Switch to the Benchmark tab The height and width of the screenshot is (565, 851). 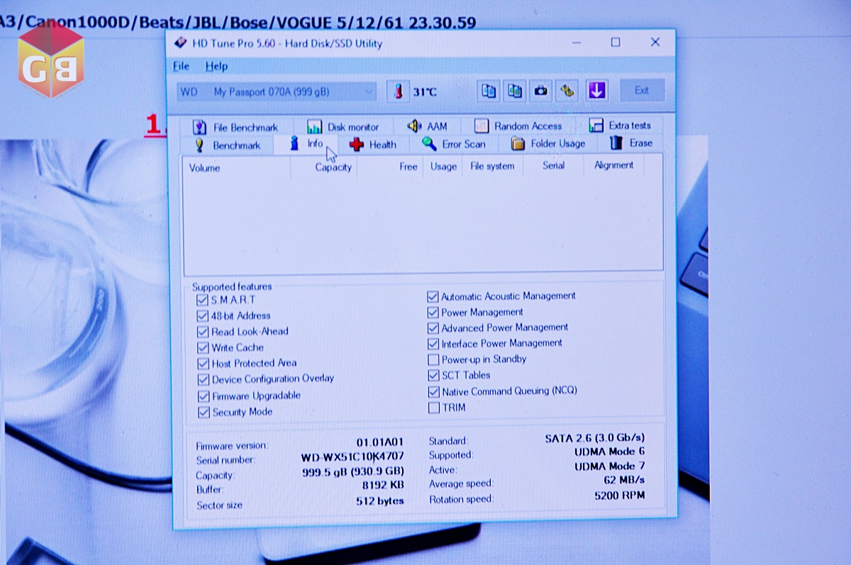click(x=227, y=145)
